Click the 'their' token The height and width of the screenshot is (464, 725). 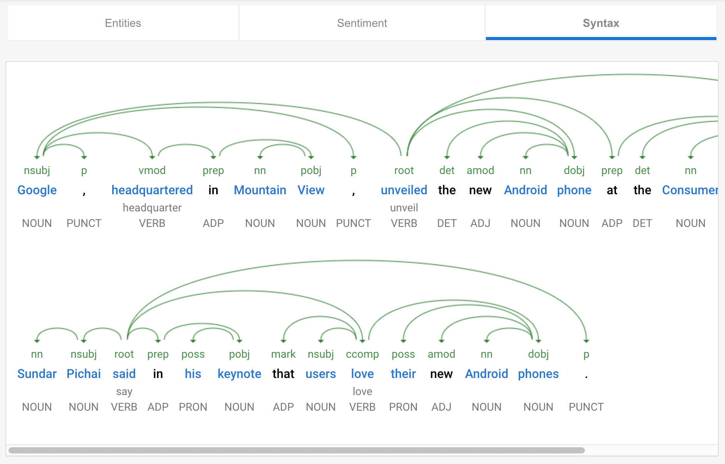[403, 374]
